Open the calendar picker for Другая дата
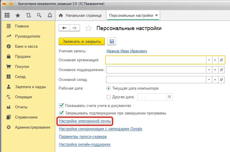The height and width of the screenshot is (152, 230). [170, 97]
